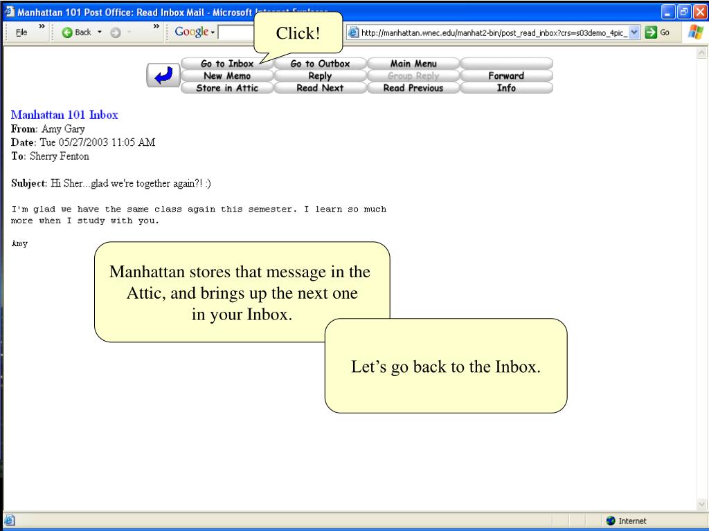Click the Windows flag logo
This screenshot has height=531, width=709.
click(695, 32)
